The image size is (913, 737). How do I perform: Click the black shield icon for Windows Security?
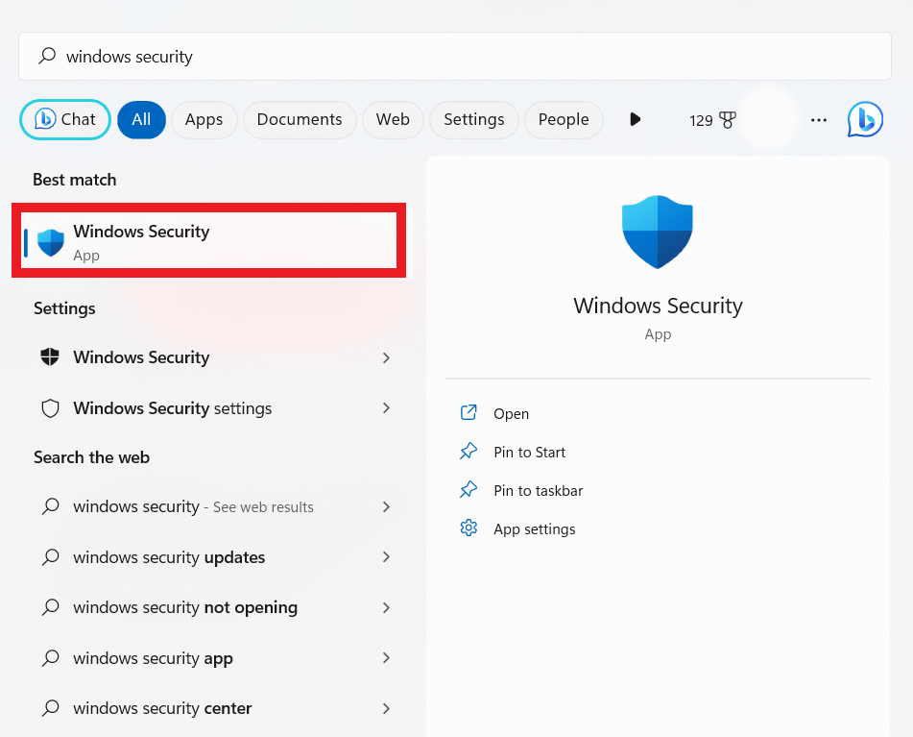[50, 356]
